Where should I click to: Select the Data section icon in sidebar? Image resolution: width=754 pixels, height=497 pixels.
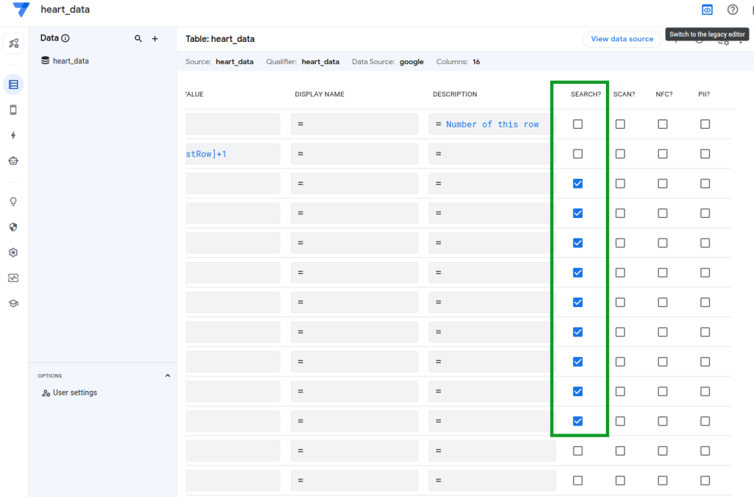pos(13,85)
